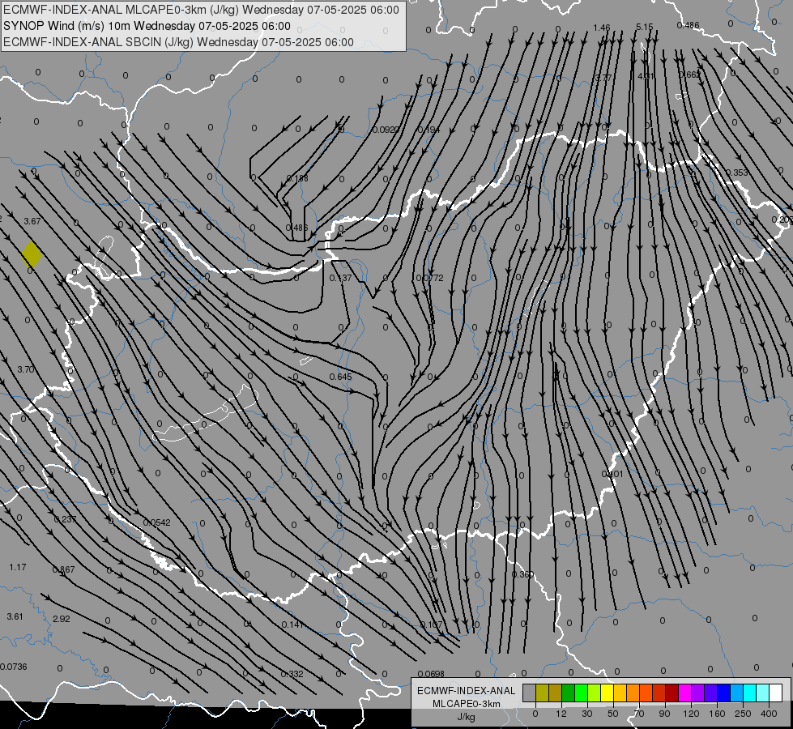
Task: Click the SYNOP Wind 10m title line
Action: (x=147, y=26)
